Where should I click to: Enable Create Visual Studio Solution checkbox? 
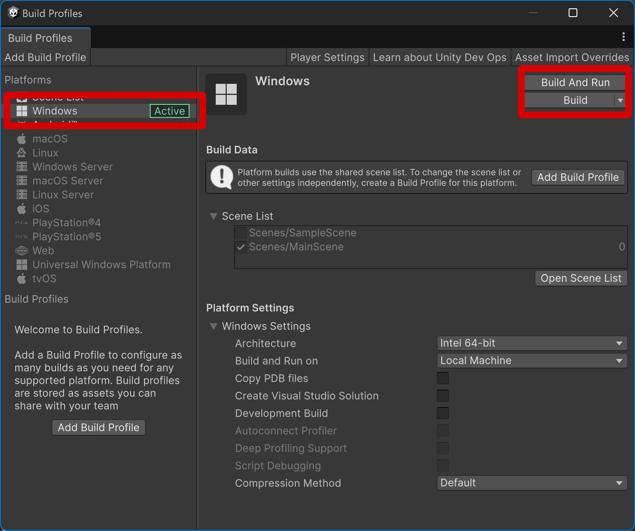[x=443, y=396]
